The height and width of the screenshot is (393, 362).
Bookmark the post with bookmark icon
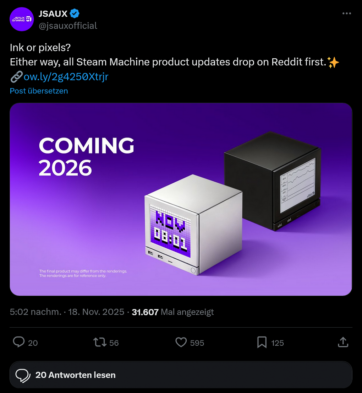(x=262, y=342)
